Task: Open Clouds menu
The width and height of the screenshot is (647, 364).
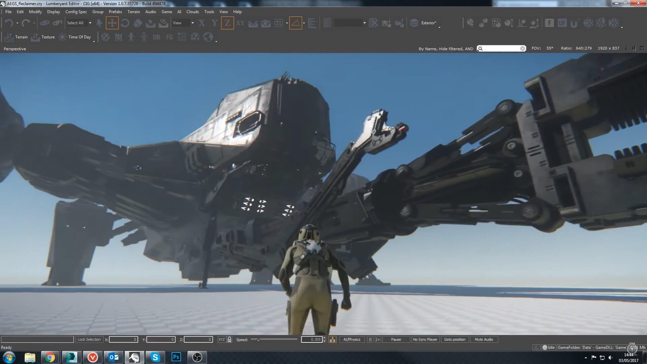Action: pyautogui.click(x=193, y=11)
